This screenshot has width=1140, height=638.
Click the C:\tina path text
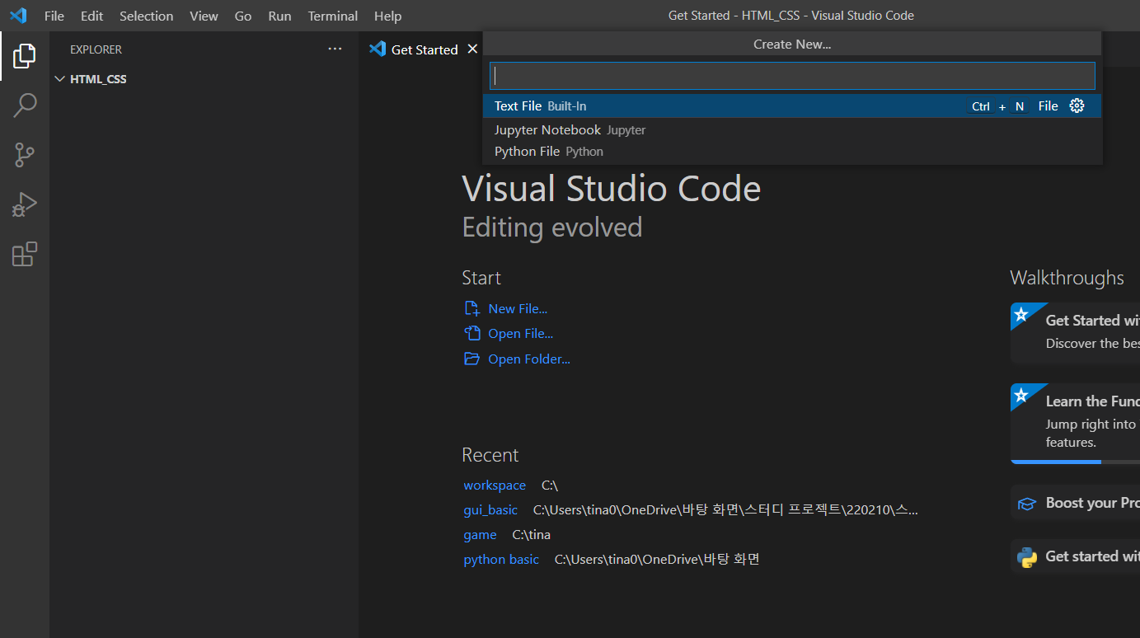click(x=531, y=534)
